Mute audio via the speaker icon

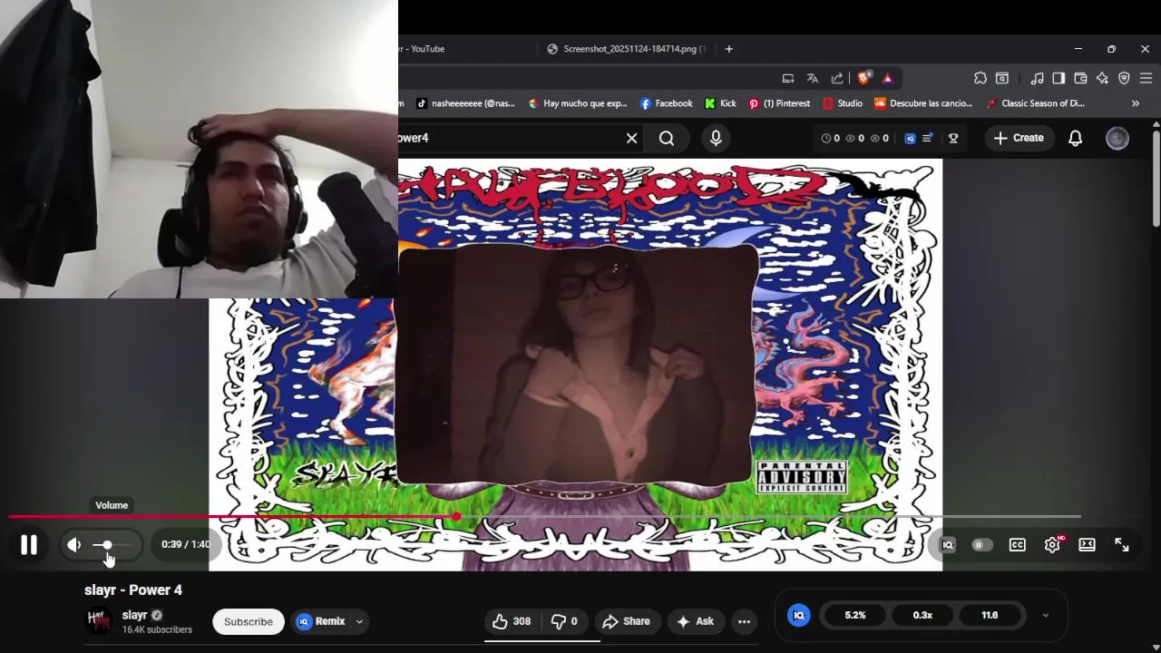coord(74,545)
